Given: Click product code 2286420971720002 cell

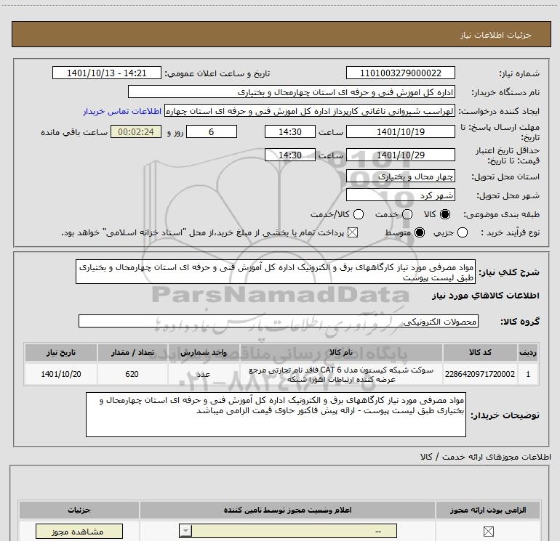Looking at the screenshot, I should click(x=480, y=374).
